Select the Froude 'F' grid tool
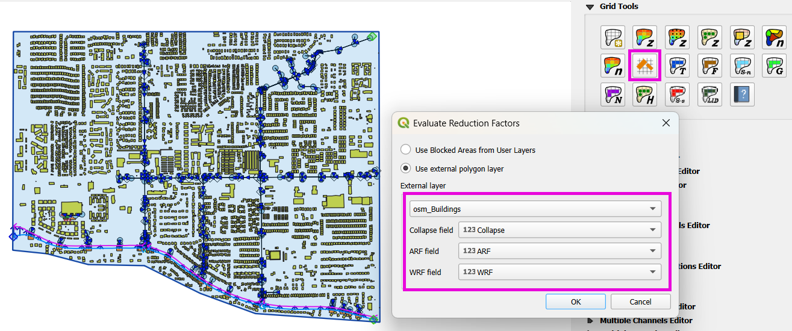This screenshot has width=792, height=331. pos(710,66)
